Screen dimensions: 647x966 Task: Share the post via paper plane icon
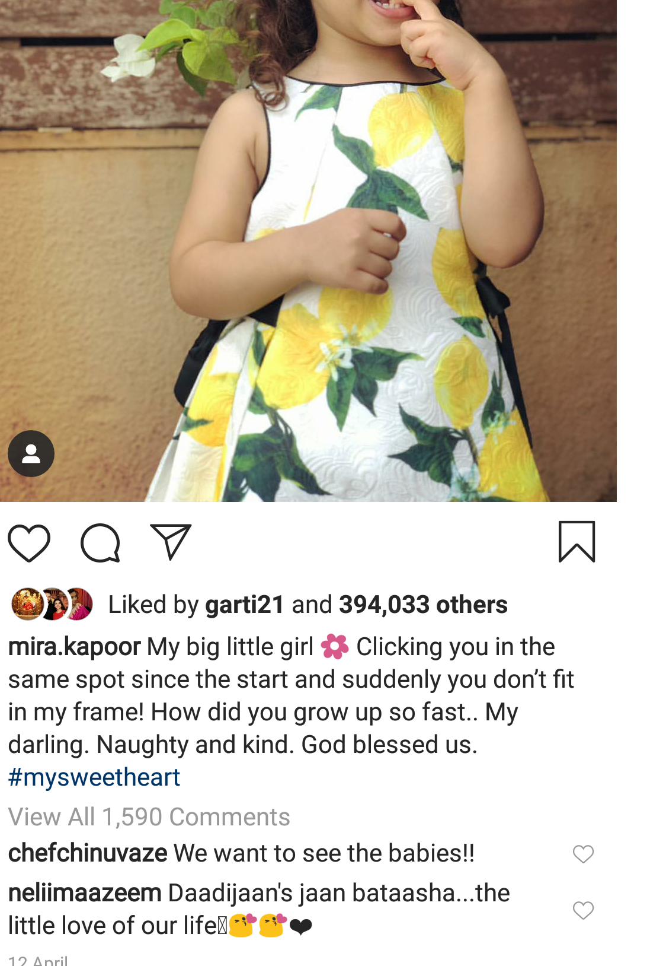(x=171, y=542)
